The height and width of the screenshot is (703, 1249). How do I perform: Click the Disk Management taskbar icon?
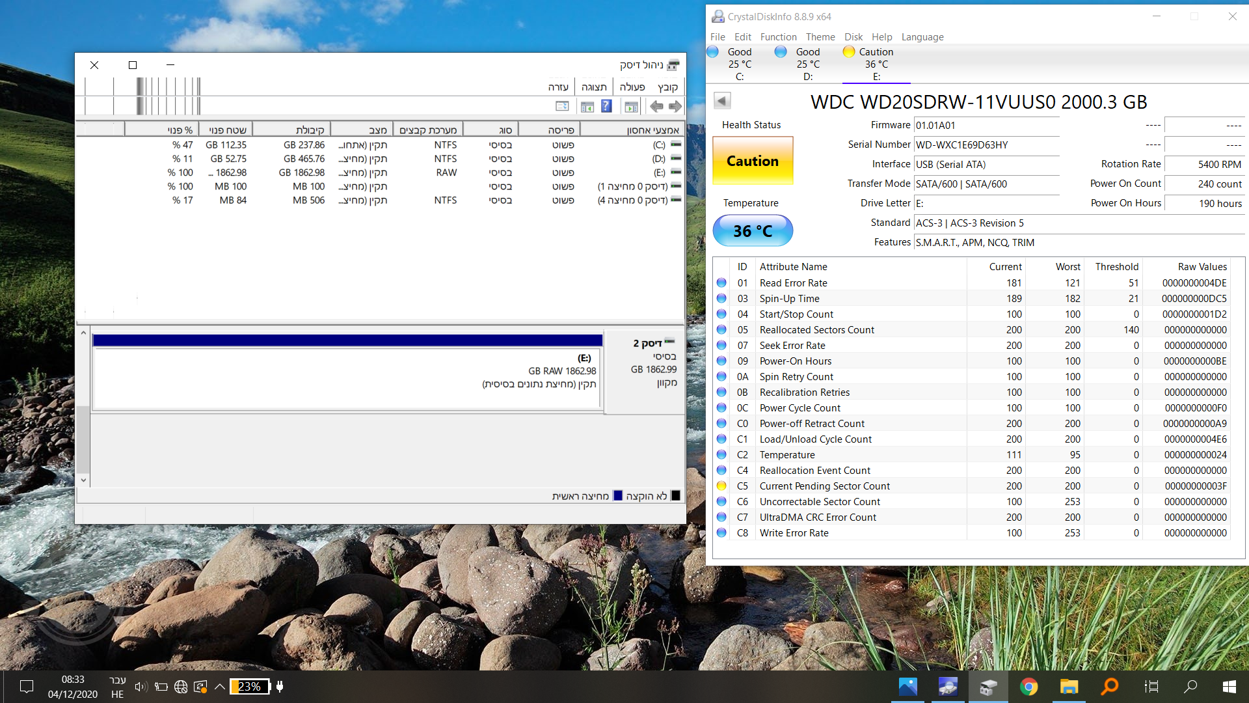pyautogui.click(x=988, y=687)
